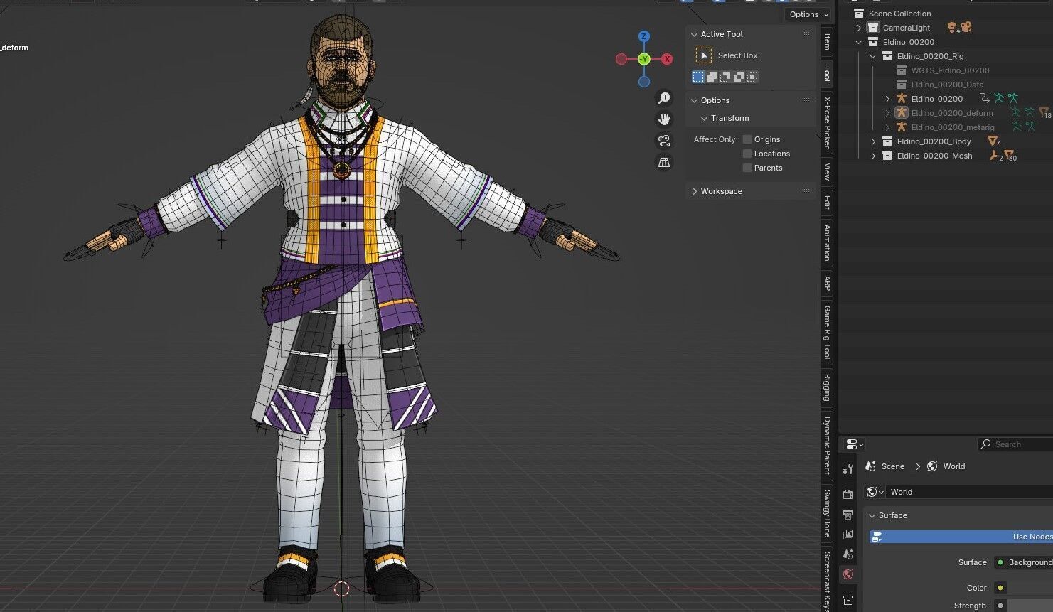Open the Tool properties tab icon
This screenshot has height=612, width=1053.
(x=848, y=469)
